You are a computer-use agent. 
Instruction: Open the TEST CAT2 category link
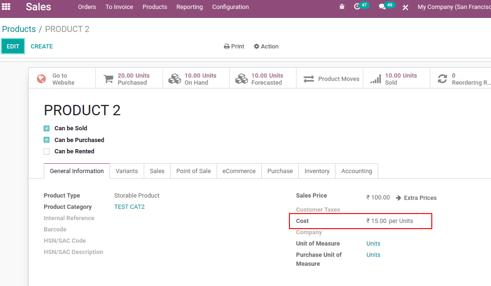coord(129,207)
